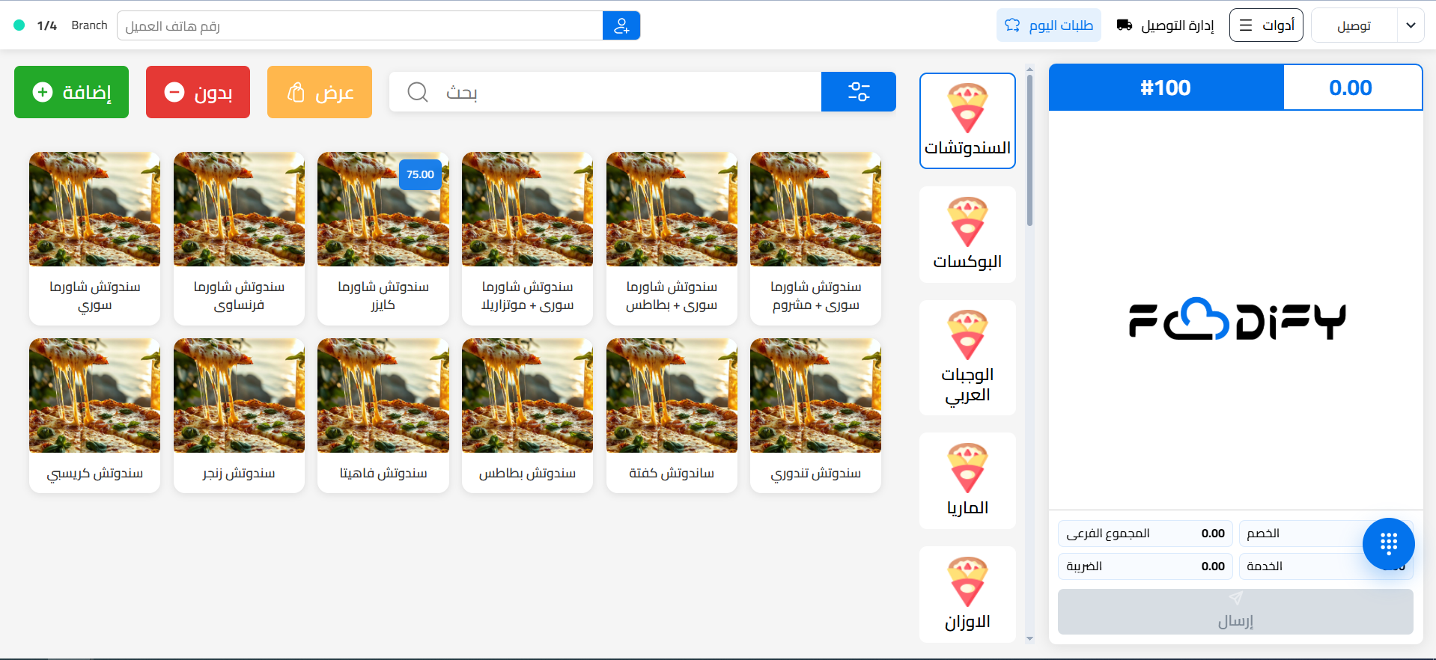The height and width of the screenshot is (660, 1436).
Task: Add سندوتش بطاطس to order
Action: pos(527,415)
